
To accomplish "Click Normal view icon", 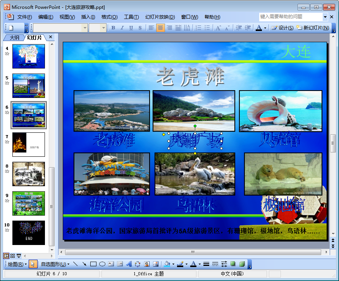I will tap(6, 256).
